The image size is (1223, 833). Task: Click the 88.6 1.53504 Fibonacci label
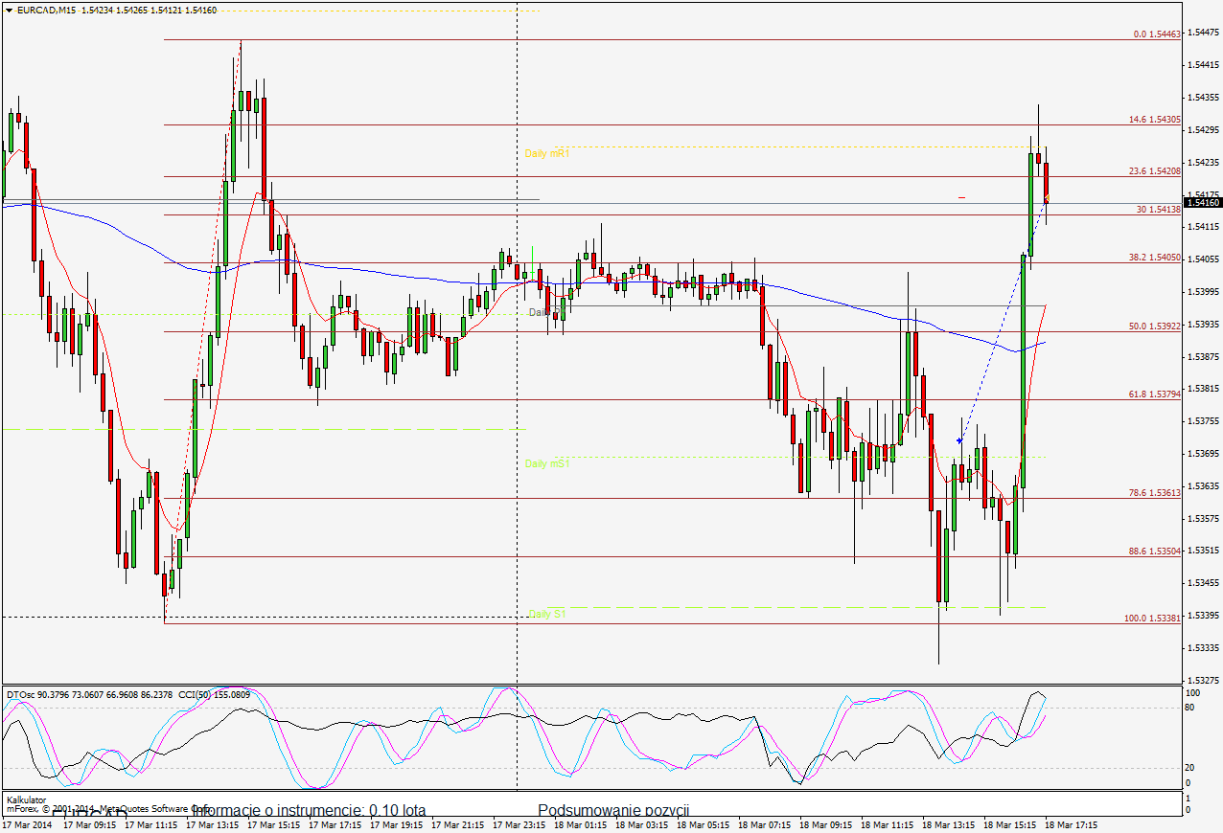(1155, 551)
